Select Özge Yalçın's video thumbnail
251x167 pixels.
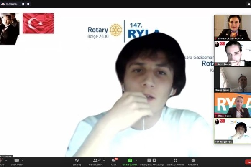pyautogui.click(x=233, y=105)
